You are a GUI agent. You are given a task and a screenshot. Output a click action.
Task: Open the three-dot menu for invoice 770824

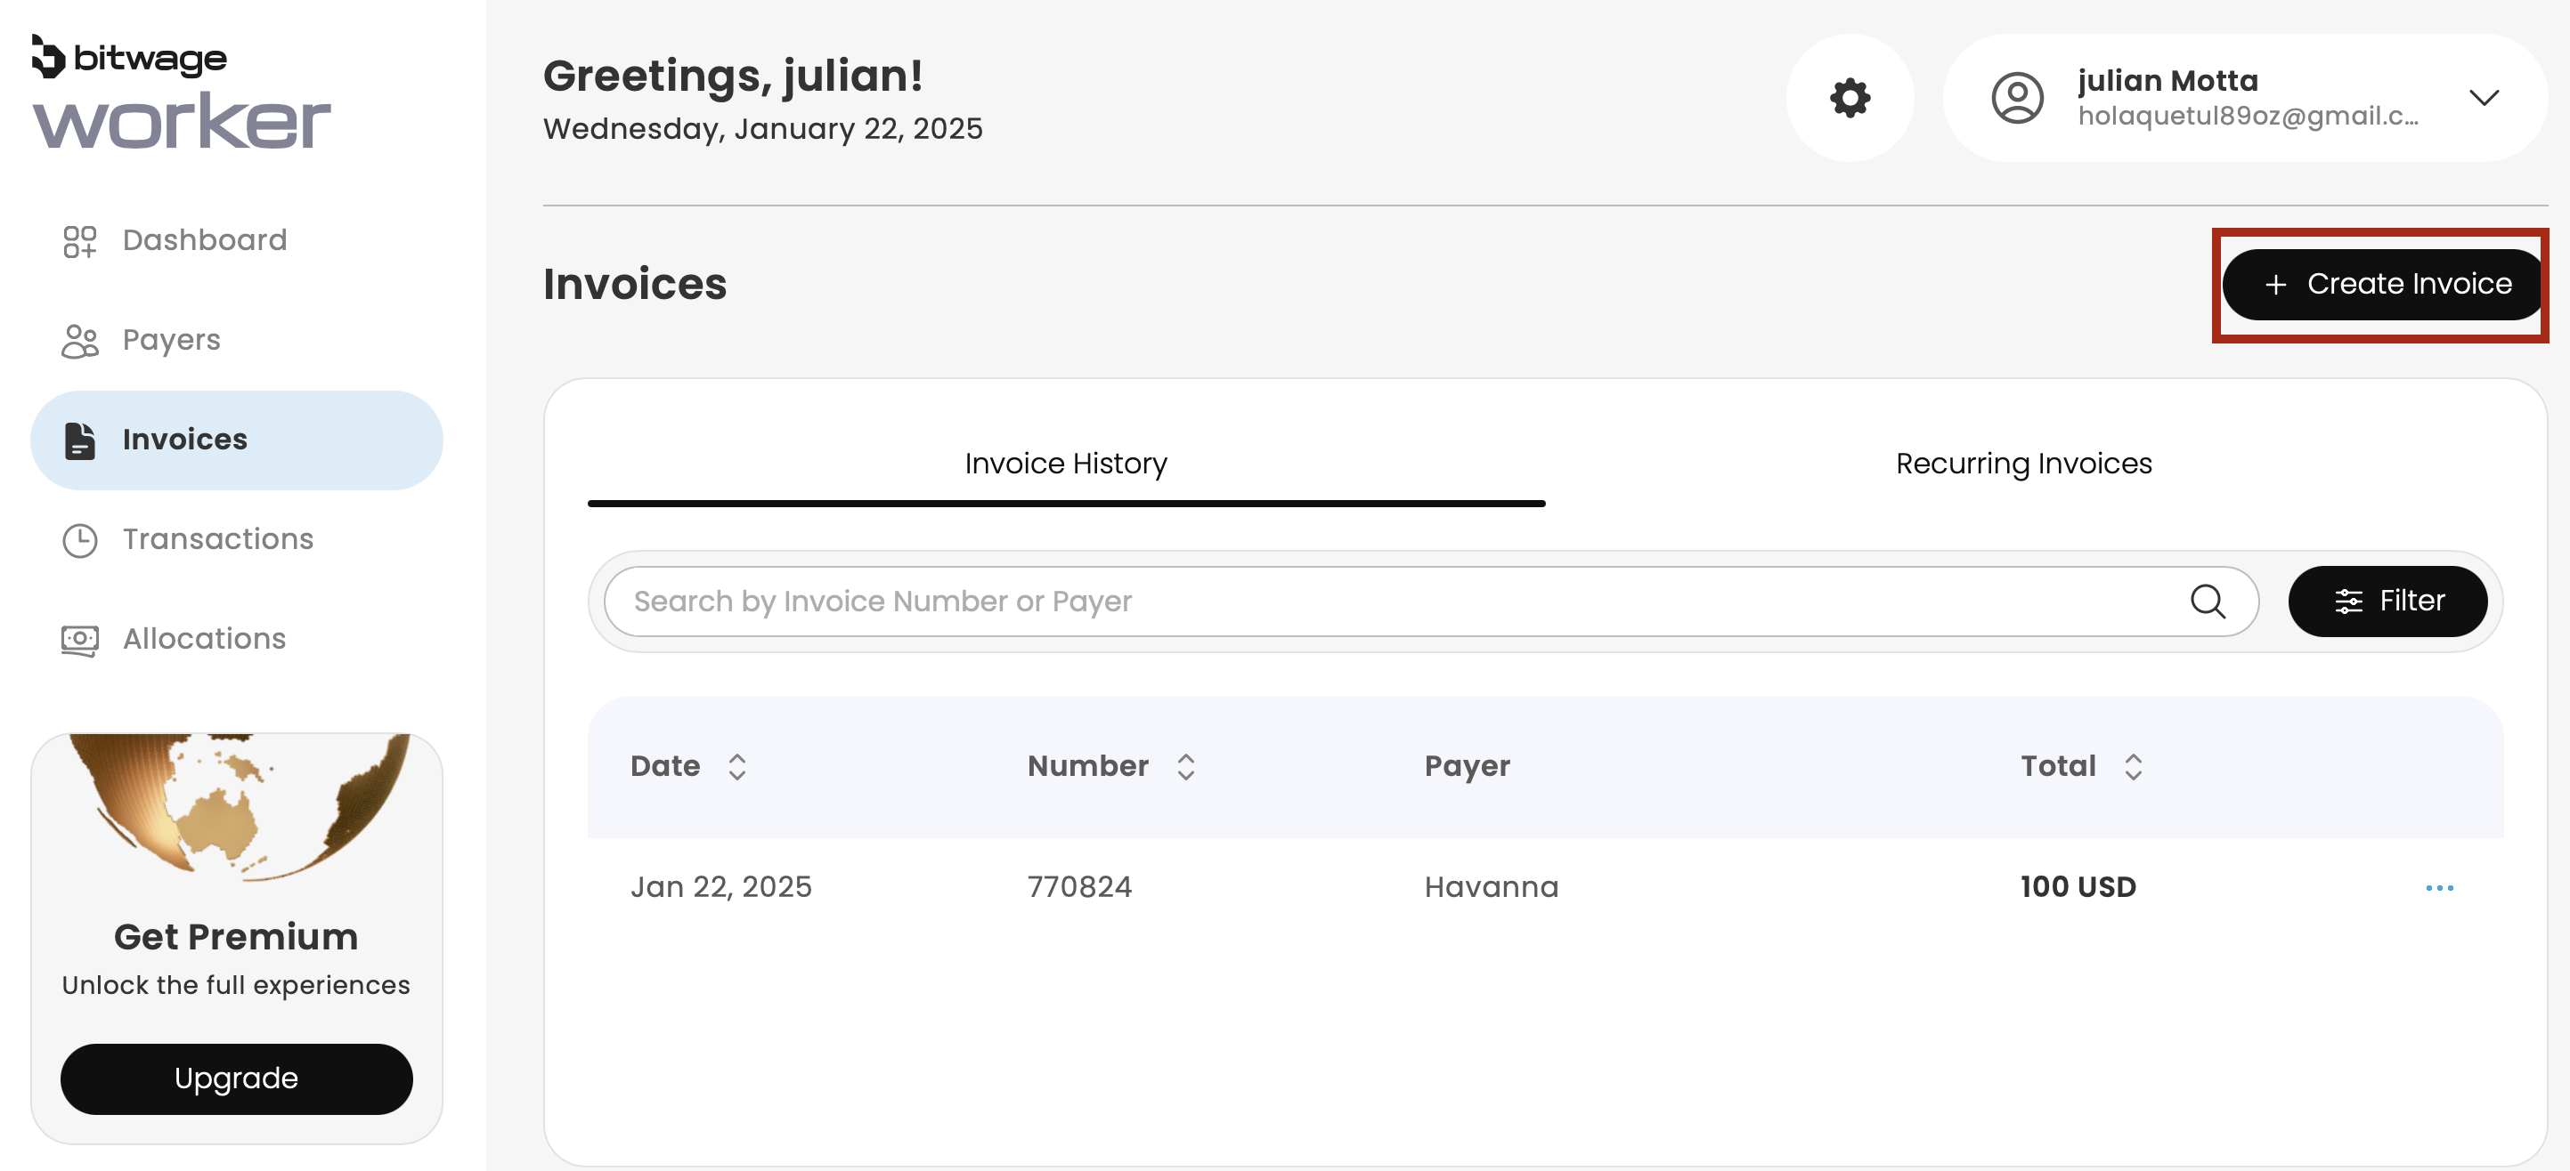(x=2438, y=887)
